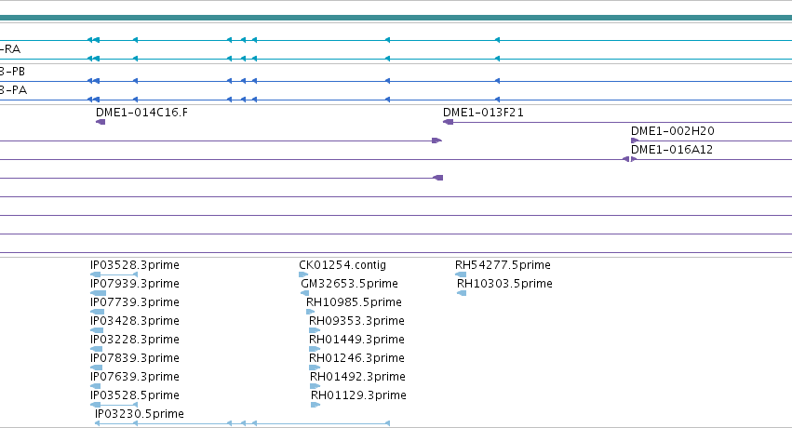The image size is (792, 428).
Task: Select the IP07639.3prime EST label
Action: click(x=135, y=377)
